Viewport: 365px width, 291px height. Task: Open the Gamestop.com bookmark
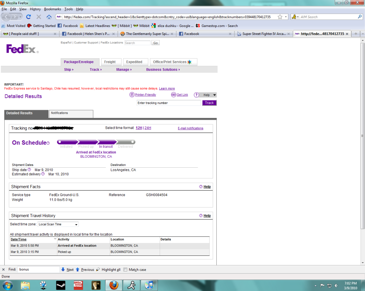pos(217,26)
